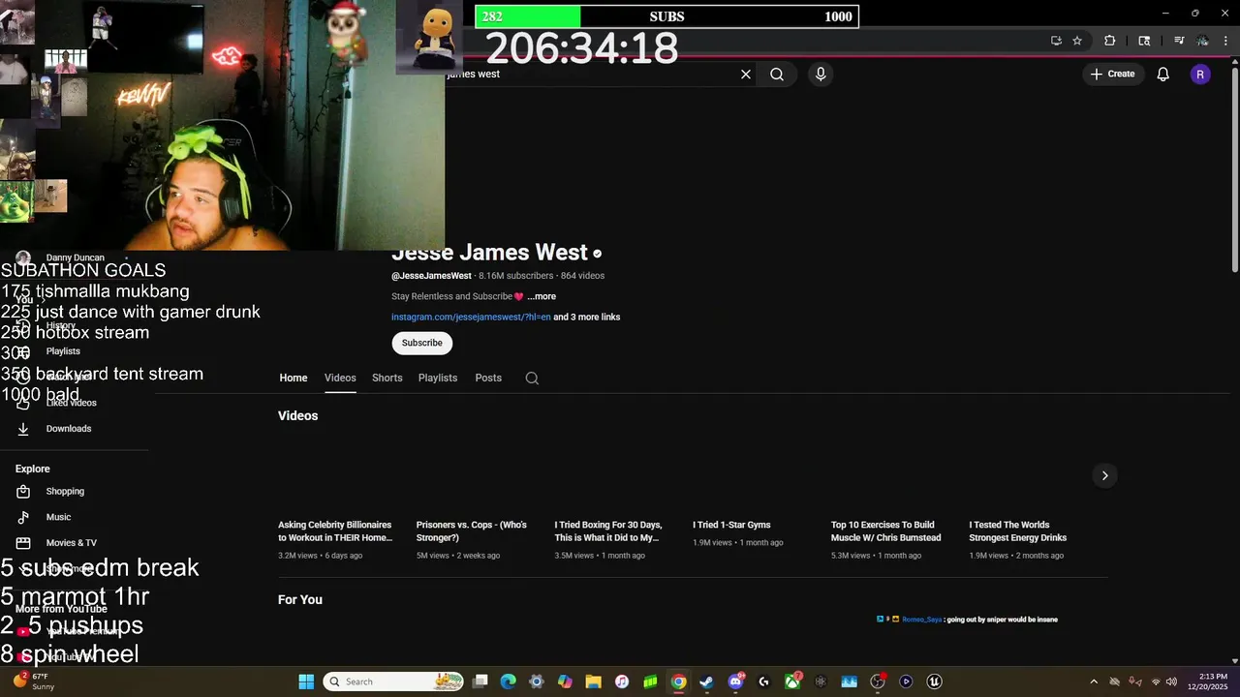The height and width of the screenshot is (697, 1240).
Task: Open Discord from the taskbar
Action: [735, 682]
